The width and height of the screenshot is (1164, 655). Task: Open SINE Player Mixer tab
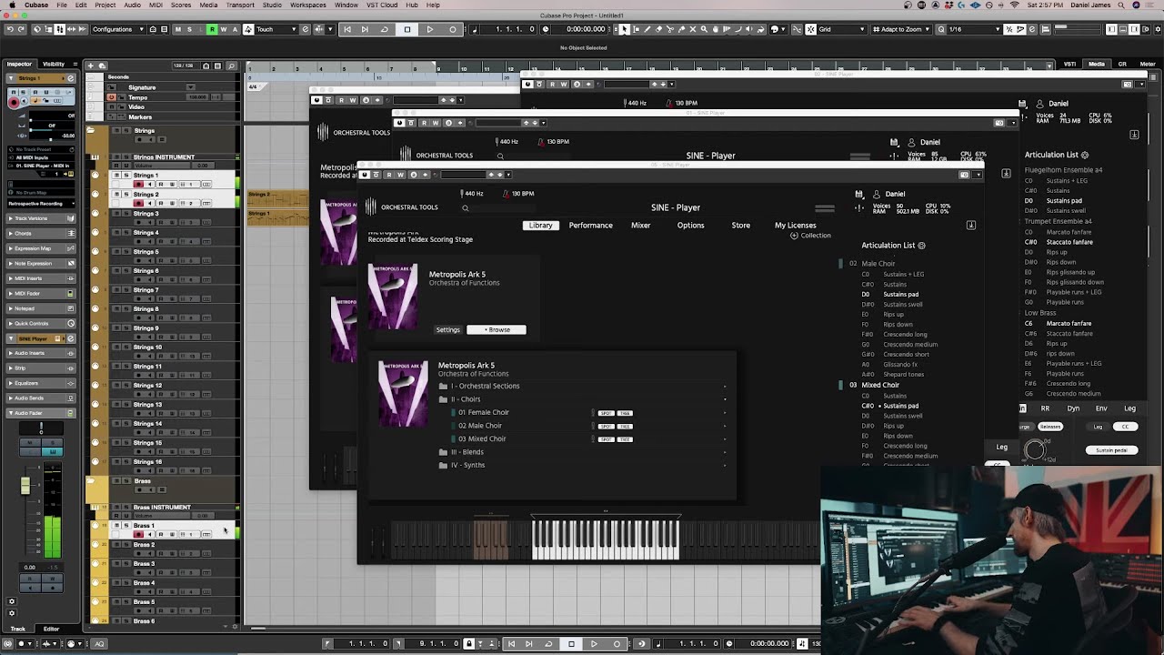coord(640,225)
